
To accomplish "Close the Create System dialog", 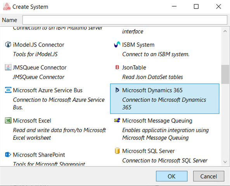I will tap(219, 7).
